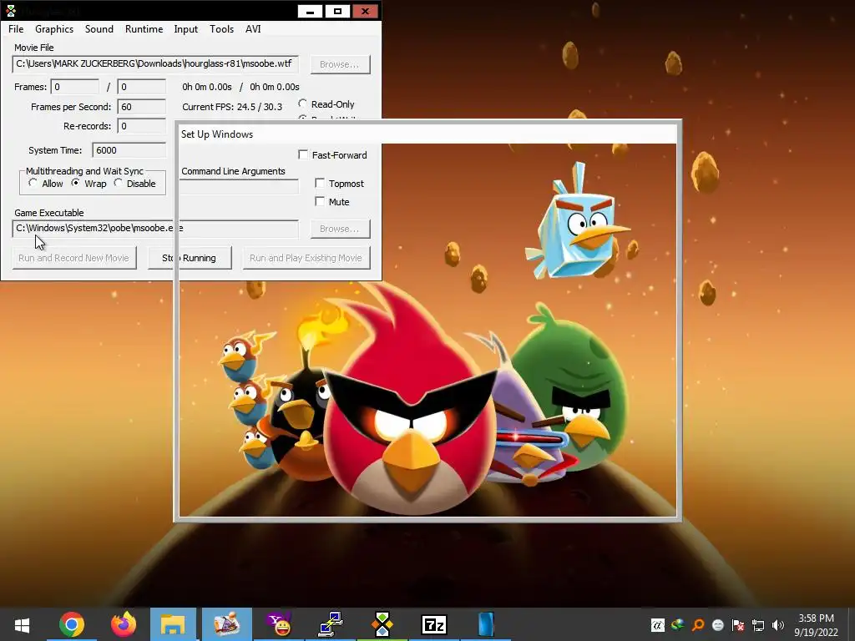This screenshot has height=641, width=855.
Task: Open the Tools menu
Action: (221, 29)
